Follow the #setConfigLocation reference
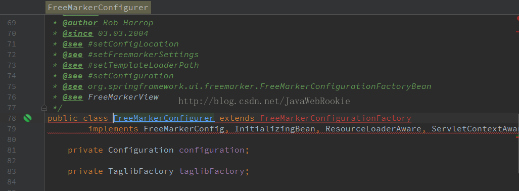This screenshot has height=191, width=519. click(x=133, y=44)
